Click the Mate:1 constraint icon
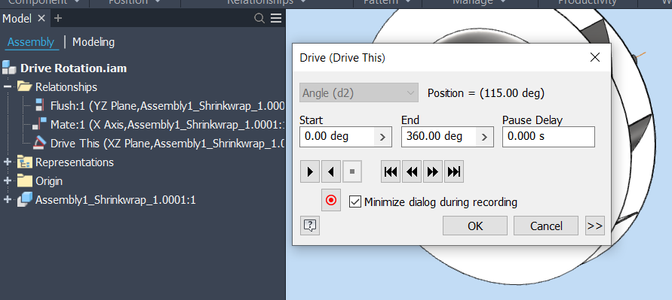The image size is (672, 300). pyautogui.click(x=39, y=124)
